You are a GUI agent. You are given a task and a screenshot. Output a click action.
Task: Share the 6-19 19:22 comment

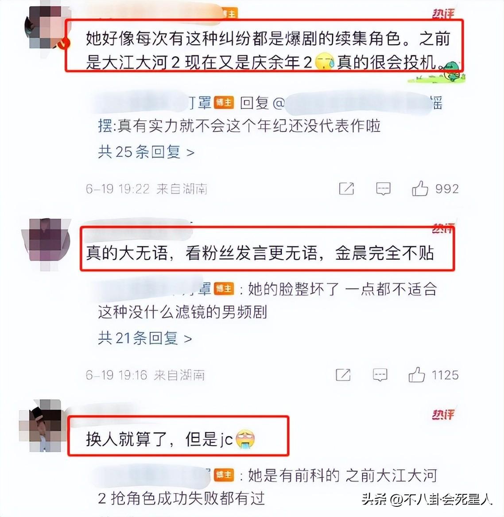346,188
